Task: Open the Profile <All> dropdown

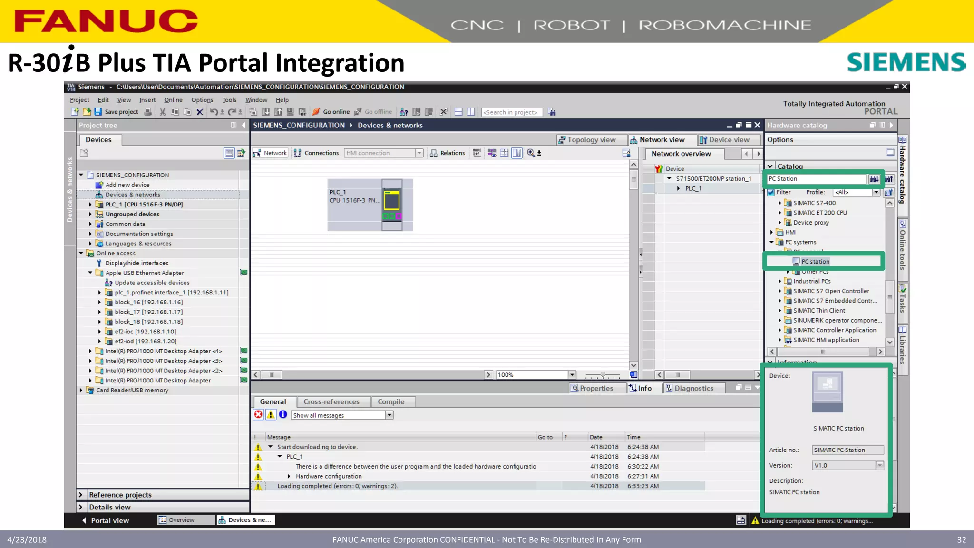Action: 876,192
